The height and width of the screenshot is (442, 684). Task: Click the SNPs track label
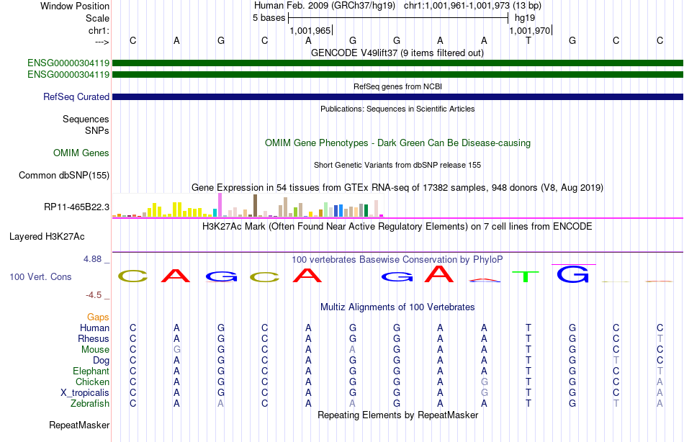click(97, 130)
